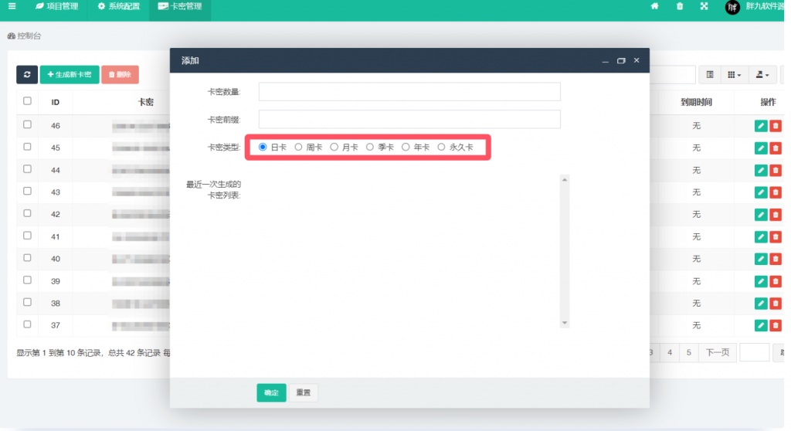This screenshot has width=791, height=431.
Task: Delete the fifth table row via red icon
Action: click(x=776, y=215)
